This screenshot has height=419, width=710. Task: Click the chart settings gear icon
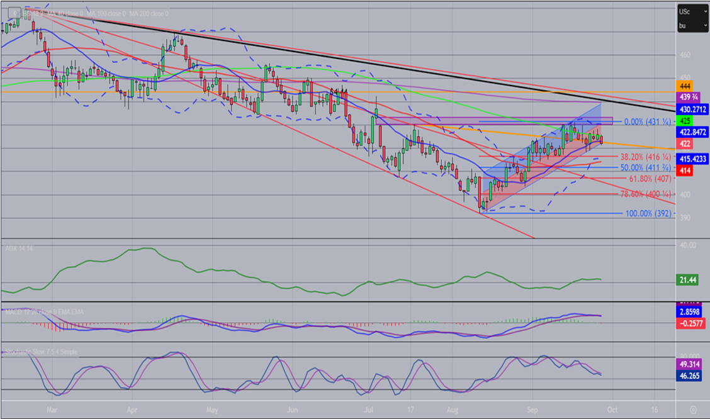pos(692,410)
